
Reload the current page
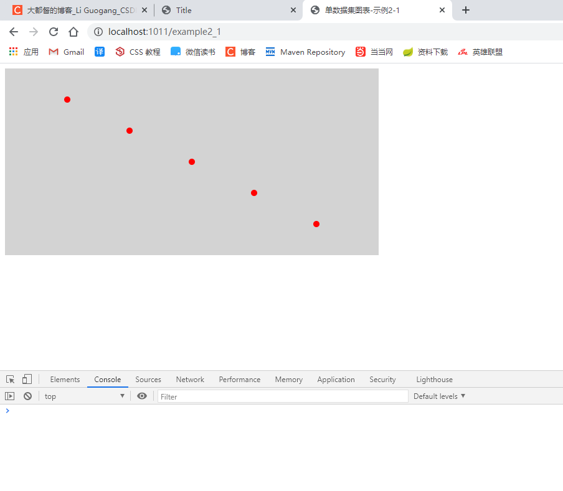point(53,32)
